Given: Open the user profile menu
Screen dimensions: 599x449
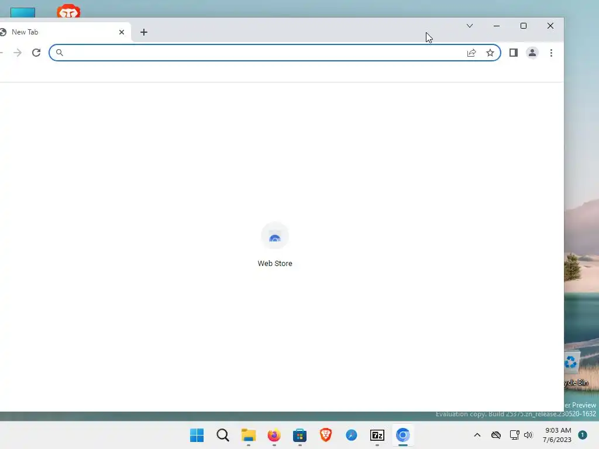Looking at the screenshot, I should 532,53.
